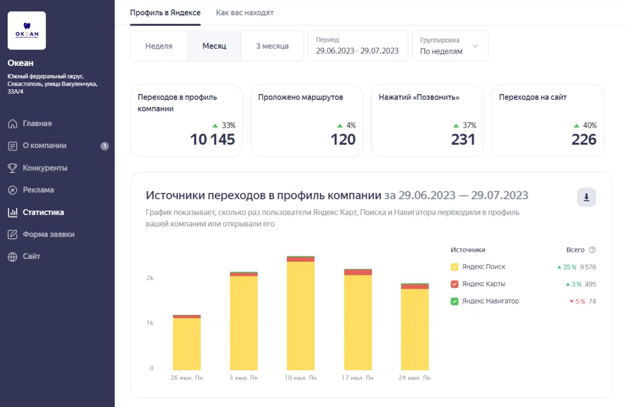The height and width of the screenshot is (407, 631).
Task: Click the Сайт globe icon
Action: (x=12, y=257)
